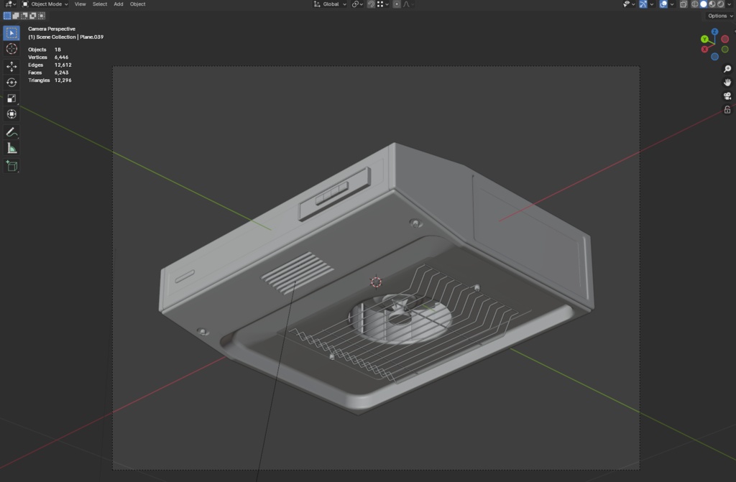Toggle lock camera to view
The image size is (736, 482).
(x=727, y=109)
